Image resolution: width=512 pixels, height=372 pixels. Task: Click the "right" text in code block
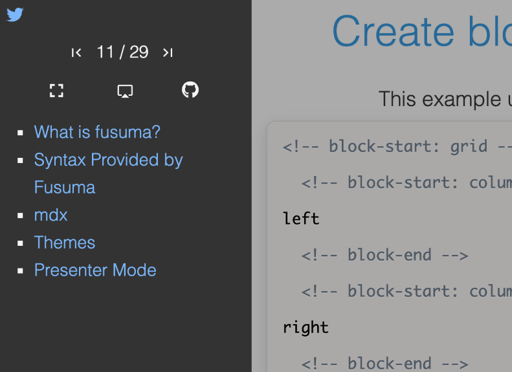[306, 327]
